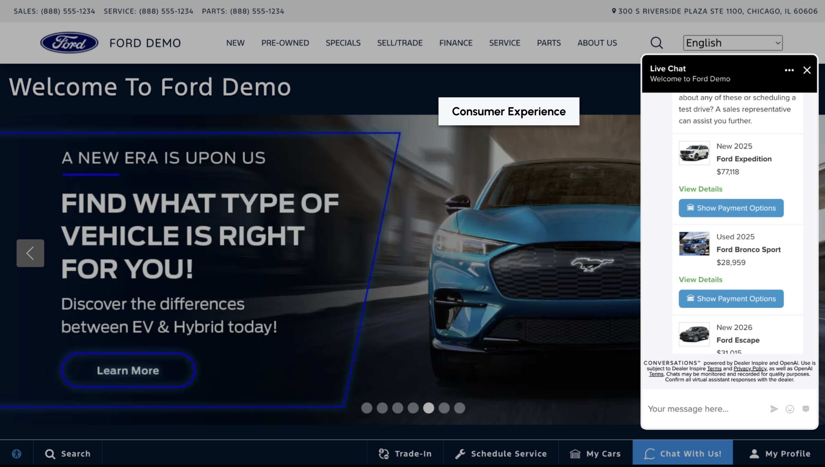Viewport: 825px width, 467px height.
Task: Send the chat message arrow icon
Action: point(774,409)
